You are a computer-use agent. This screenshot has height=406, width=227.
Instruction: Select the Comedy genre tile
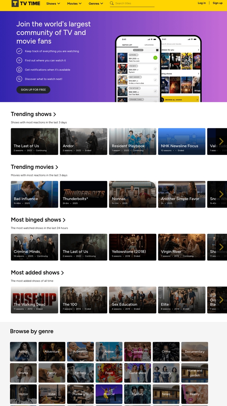point(138,352)
